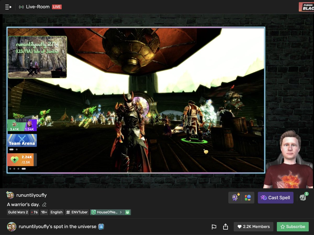Viewport: 314px width, 235px height.
Task: Click the Cast Spell button
Action: tap(275, 198)
